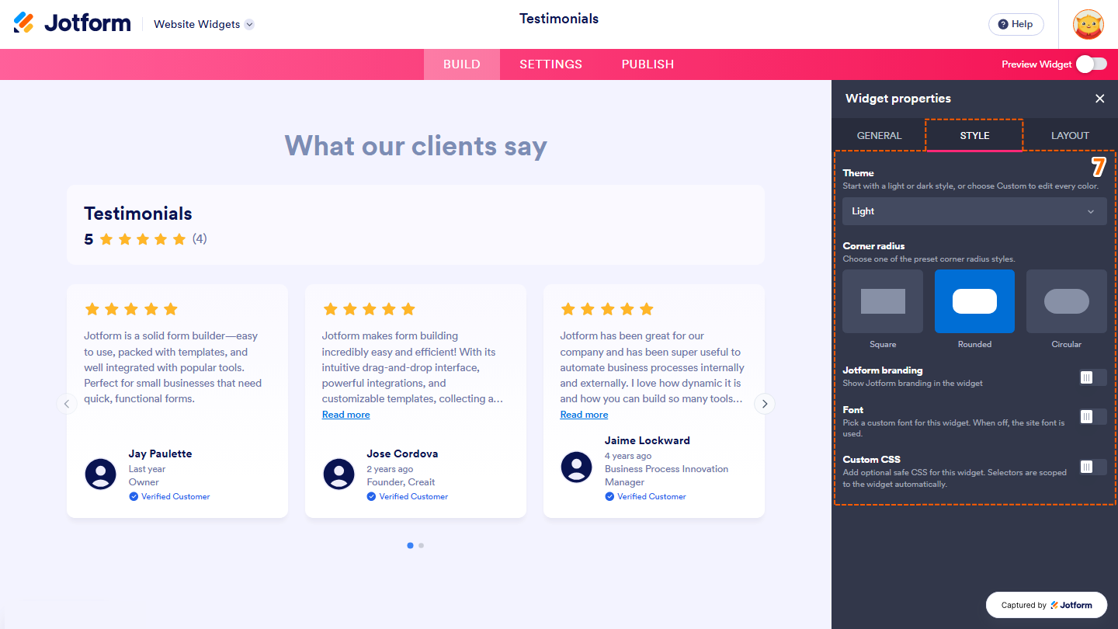Select the Circular corner radius option
Screen dimensions: 1118x629
1067,301
